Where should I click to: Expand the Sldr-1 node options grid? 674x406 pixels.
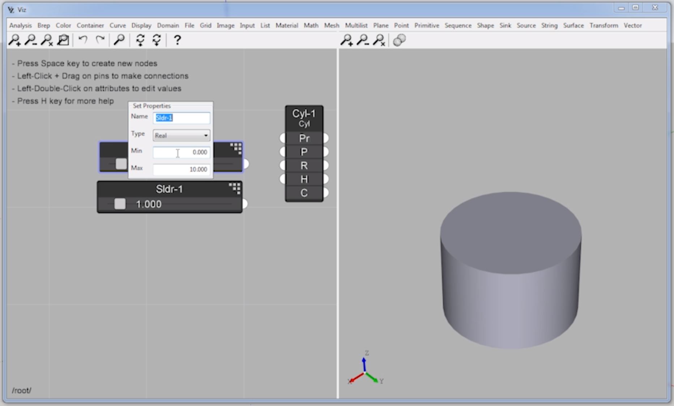coord(236,188)
